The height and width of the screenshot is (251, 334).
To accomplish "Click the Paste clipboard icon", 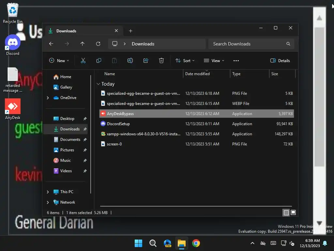I will pos(114,60).
